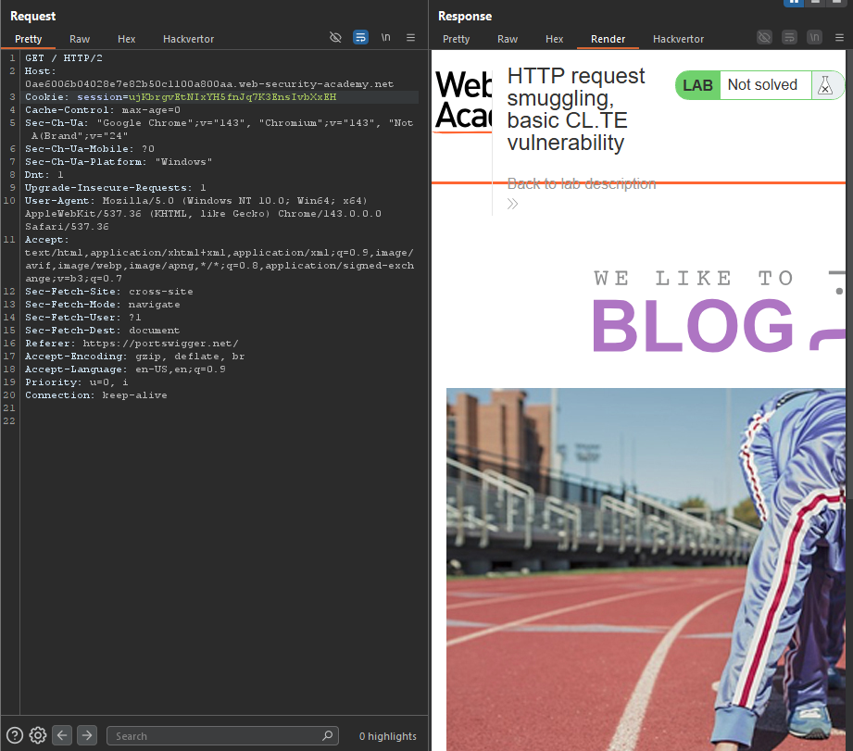Click the Sec-Ch-Ua-Platform "Windows" header
Image resolution: width=853 pixels, height=751 pixels.
(119, 161)
